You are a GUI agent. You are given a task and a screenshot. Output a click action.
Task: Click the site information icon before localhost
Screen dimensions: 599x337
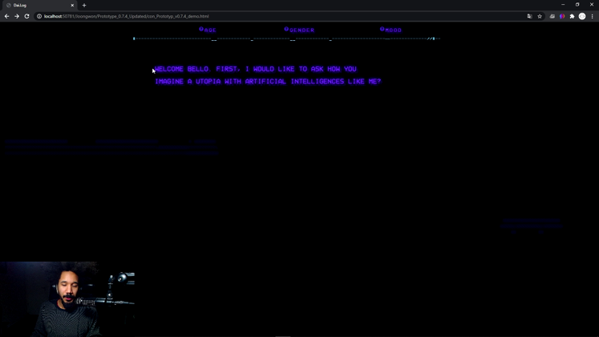click(39, 16)
